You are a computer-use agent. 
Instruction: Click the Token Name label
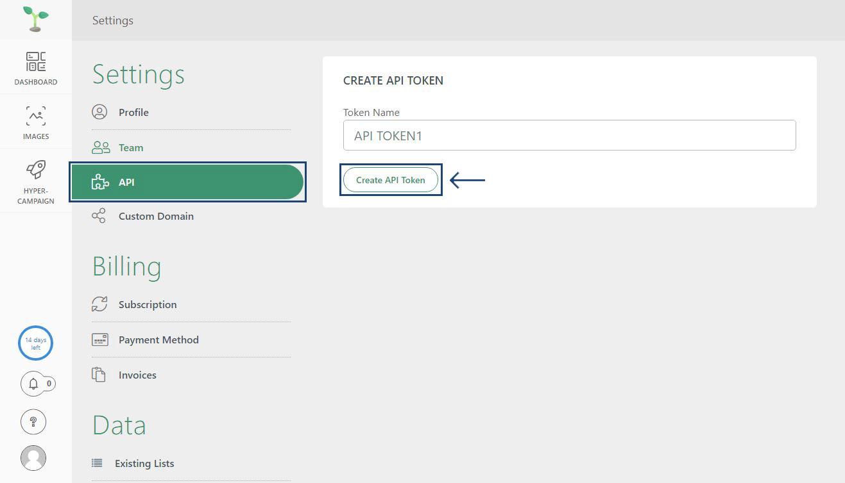click(371, 112)
